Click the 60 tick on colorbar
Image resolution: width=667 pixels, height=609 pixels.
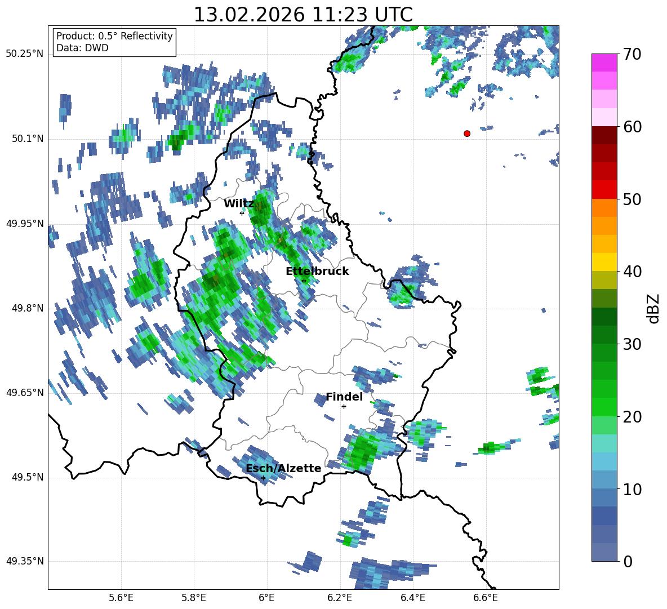click(x=632, y=127)
